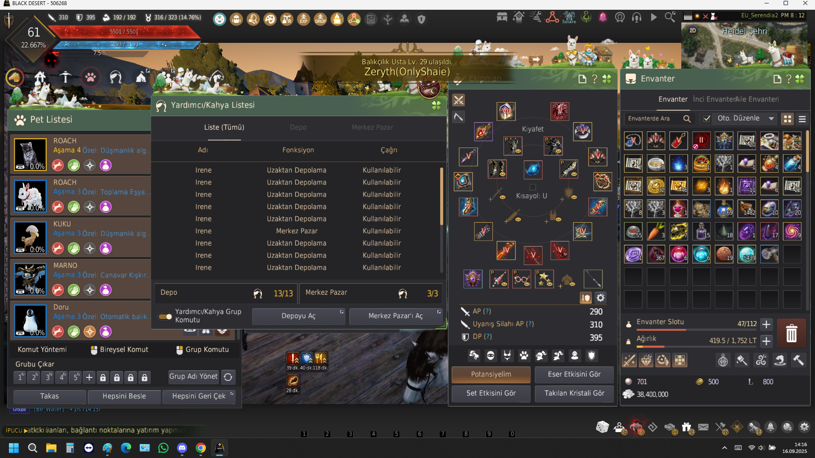Screen dimensions: 815x458
Task: Click the paw icon in equipment bottom row
Action: pyautogui.click(x=524, y=356)
